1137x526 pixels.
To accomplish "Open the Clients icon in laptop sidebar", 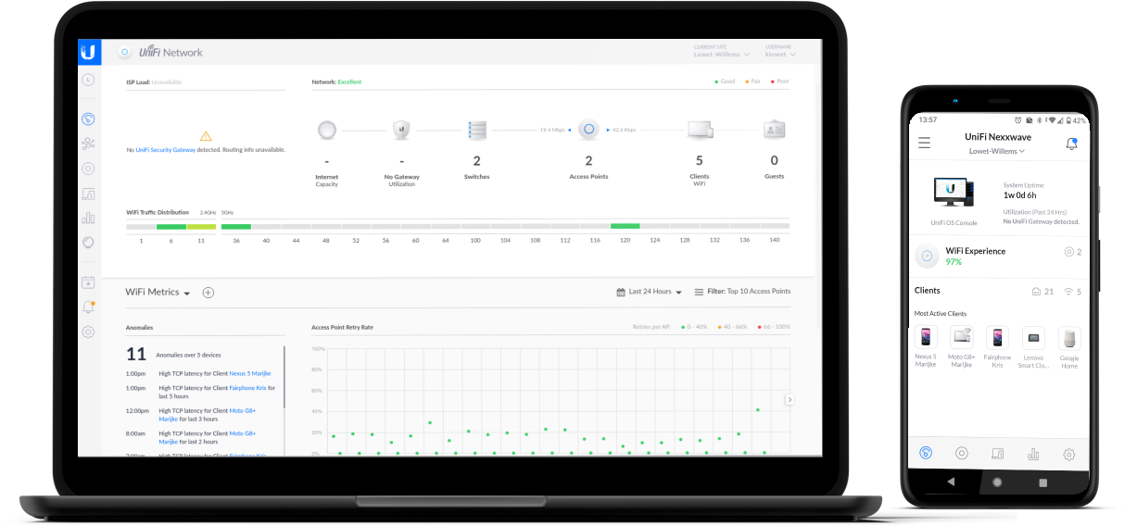I will click(88, 194).
